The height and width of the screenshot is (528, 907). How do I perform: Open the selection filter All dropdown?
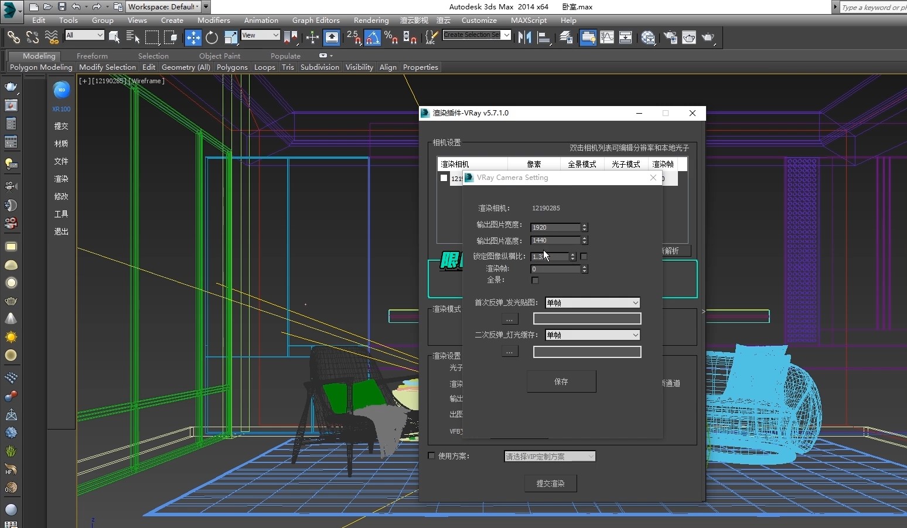(84, 35)
